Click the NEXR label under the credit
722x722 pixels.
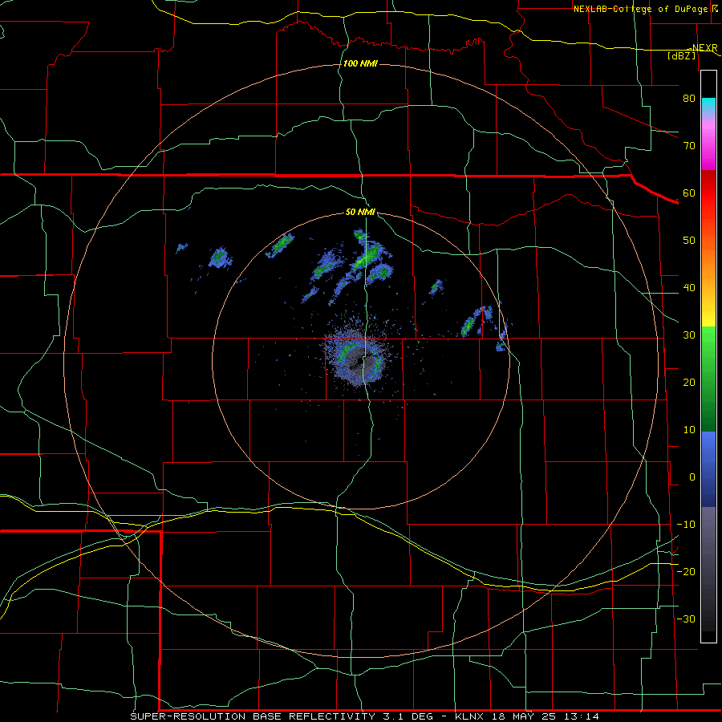coord(704,47)
